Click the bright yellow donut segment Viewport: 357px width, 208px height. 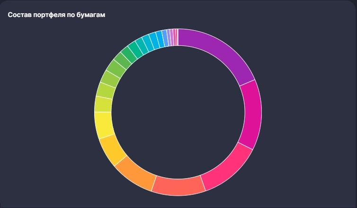103,125
